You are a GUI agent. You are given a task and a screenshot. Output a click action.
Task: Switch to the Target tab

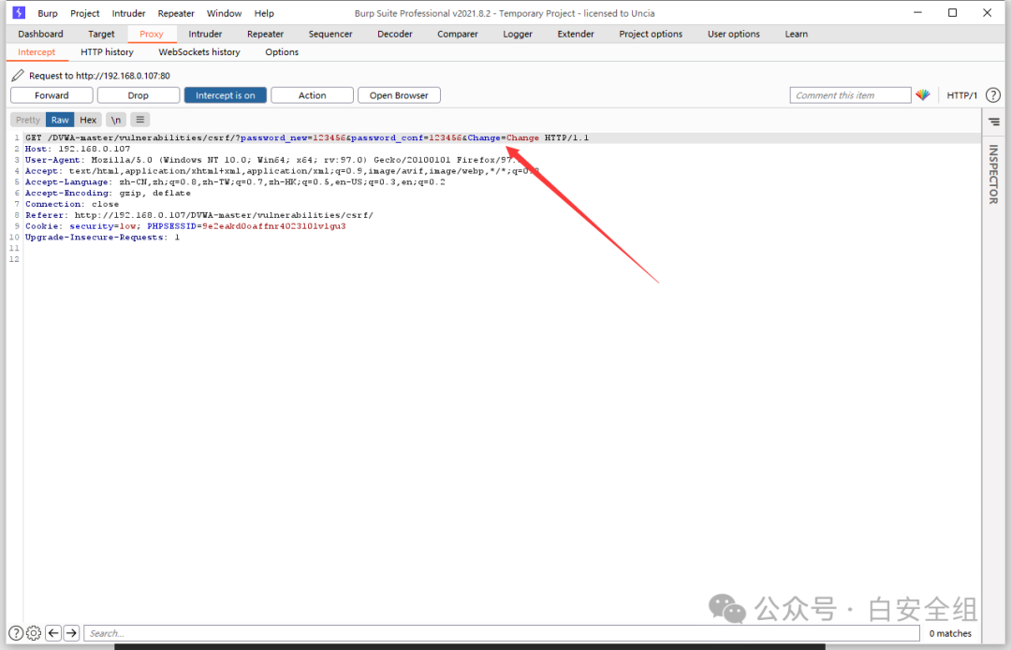coord(101,34)
